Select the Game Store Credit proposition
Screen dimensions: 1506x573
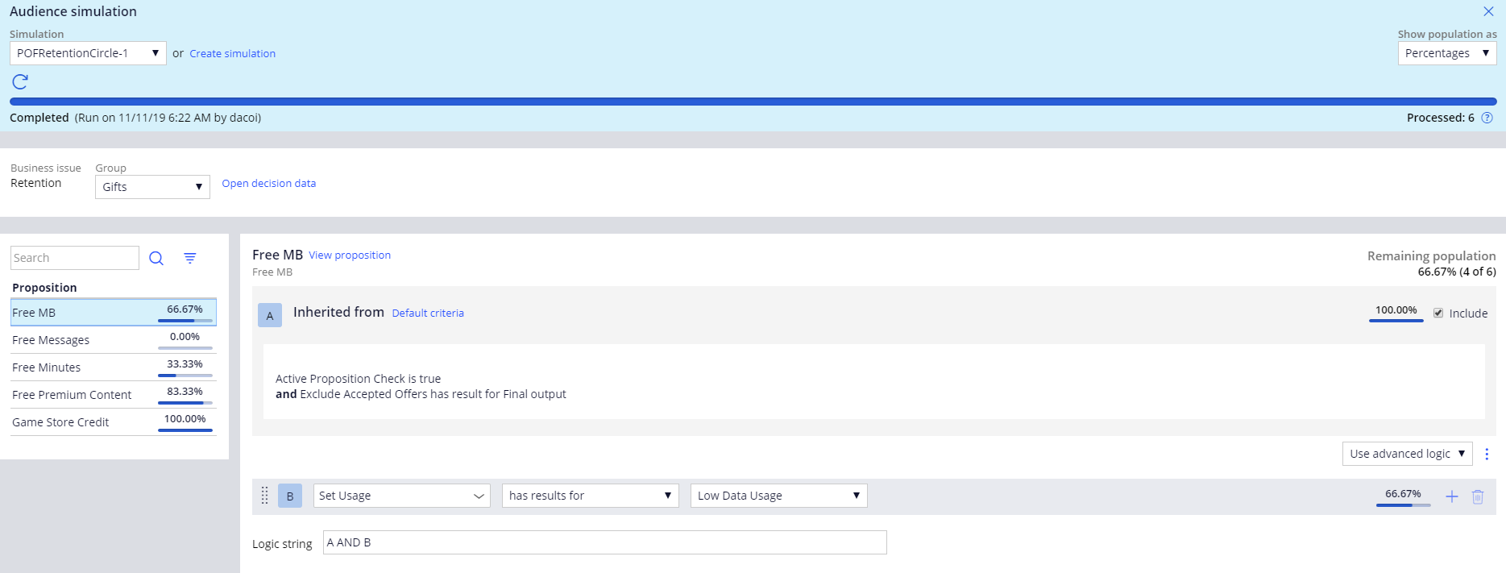pyautogui.click(x=60, y=422)
